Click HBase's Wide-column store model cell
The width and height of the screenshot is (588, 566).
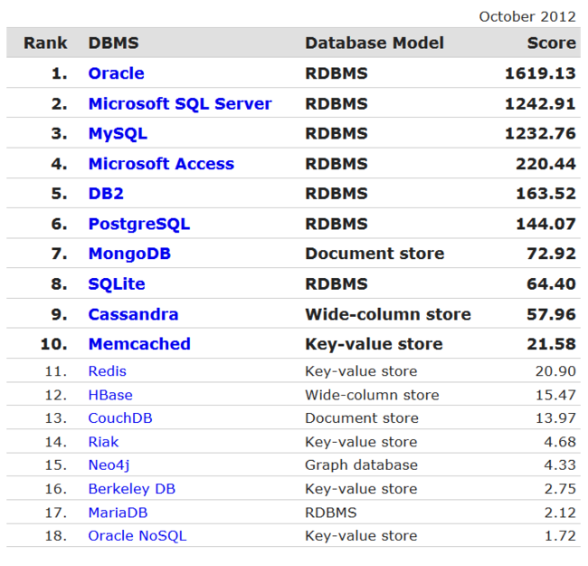click(x=372, y=395)
